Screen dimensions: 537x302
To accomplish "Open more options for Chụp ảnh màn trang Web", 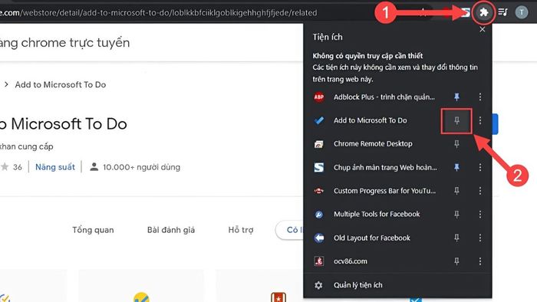I will (x=480, y=167).
